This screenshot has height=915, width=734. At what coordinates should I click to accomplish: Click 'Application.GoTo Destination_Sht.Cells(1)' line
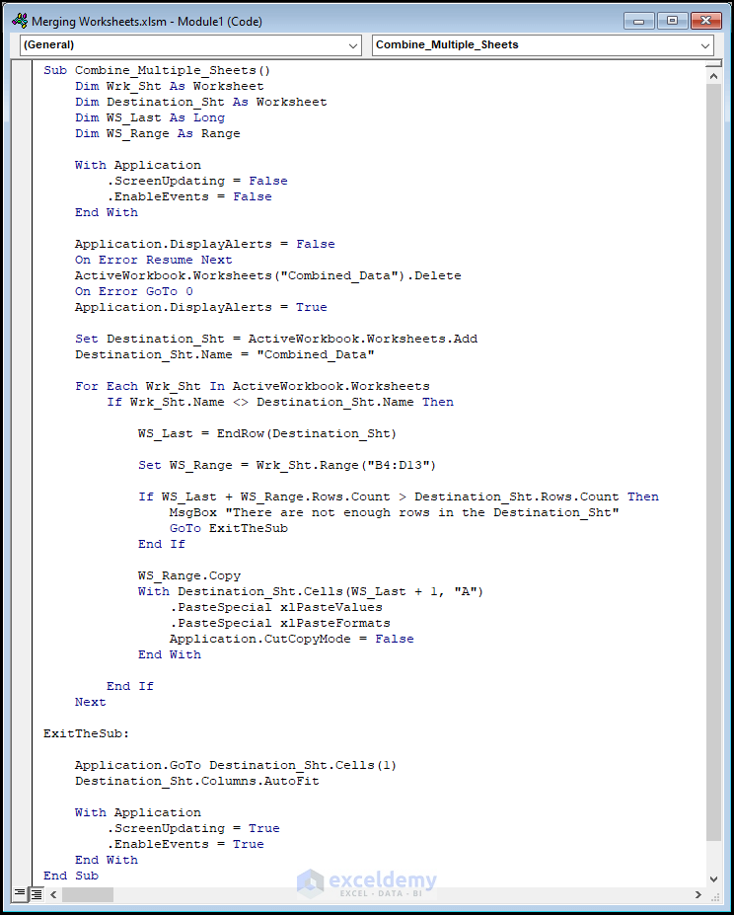[x=236, y=764]
